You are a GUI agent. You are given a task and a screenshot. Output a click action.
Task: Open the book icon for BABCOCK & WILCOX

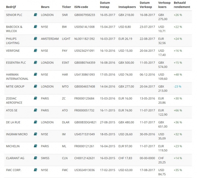tap(35, 27)
